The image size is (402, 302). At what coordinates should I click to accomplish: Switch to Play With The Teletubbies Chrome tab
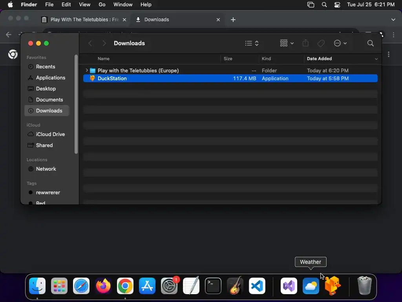(84, 20)
